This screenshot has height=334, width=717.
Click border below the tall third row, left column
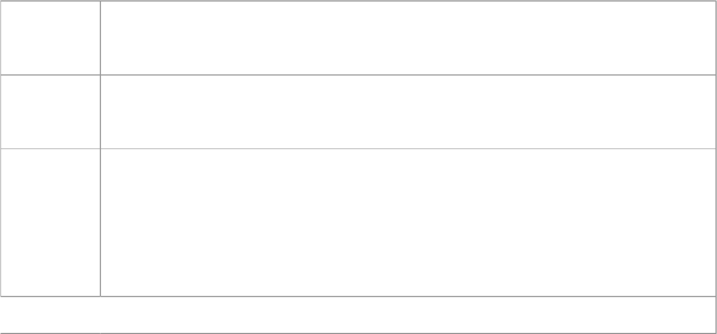pos(50,296)
